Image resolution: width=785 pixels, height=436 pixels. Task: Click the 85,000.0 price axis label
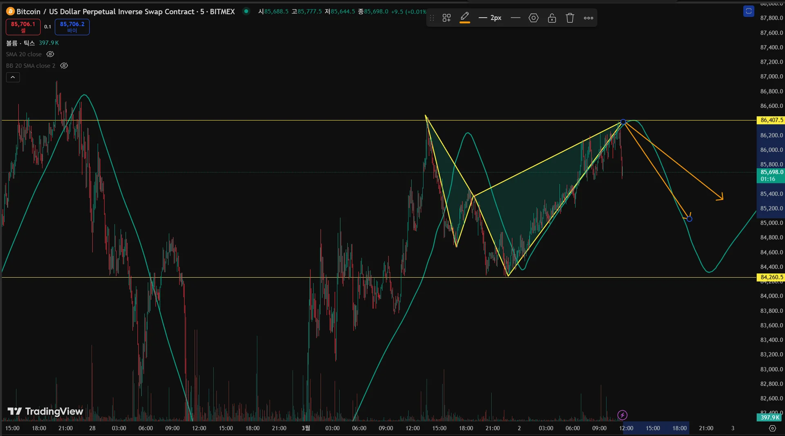click(772, 223)
